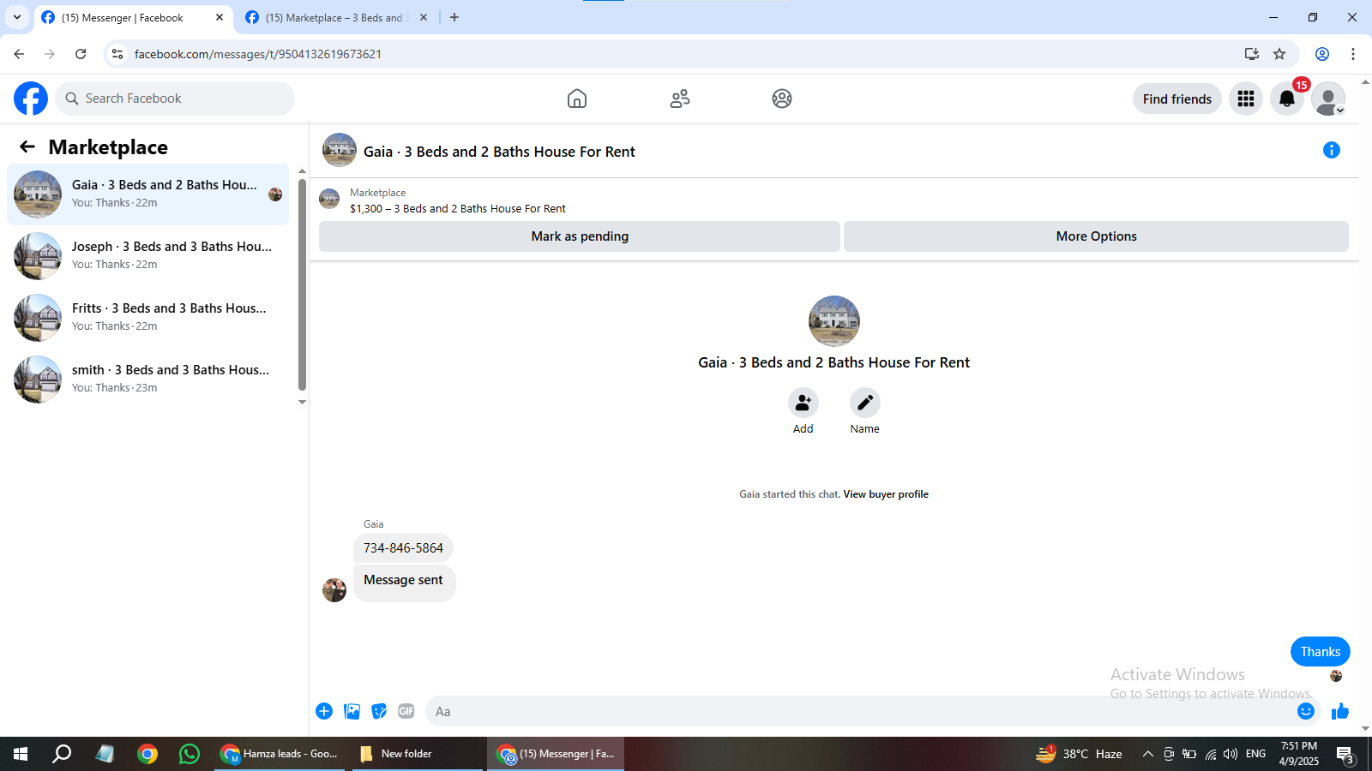Open the Friends icon in top navigation
The height and width of the screenshot is (771, 1372).
point(680,99)
